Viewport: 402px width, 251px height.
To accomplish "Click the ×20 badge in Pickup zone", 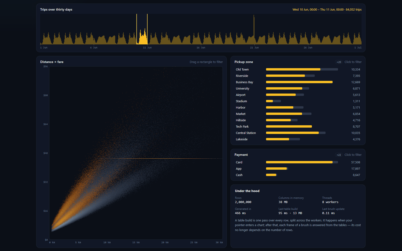I will (339, 62).
